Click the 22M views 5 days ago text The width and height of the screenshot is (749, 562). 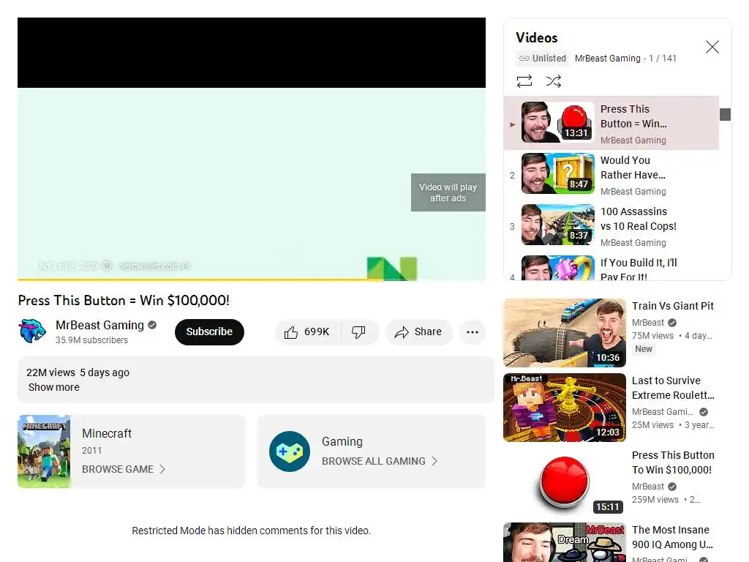(x=78, y=372)
